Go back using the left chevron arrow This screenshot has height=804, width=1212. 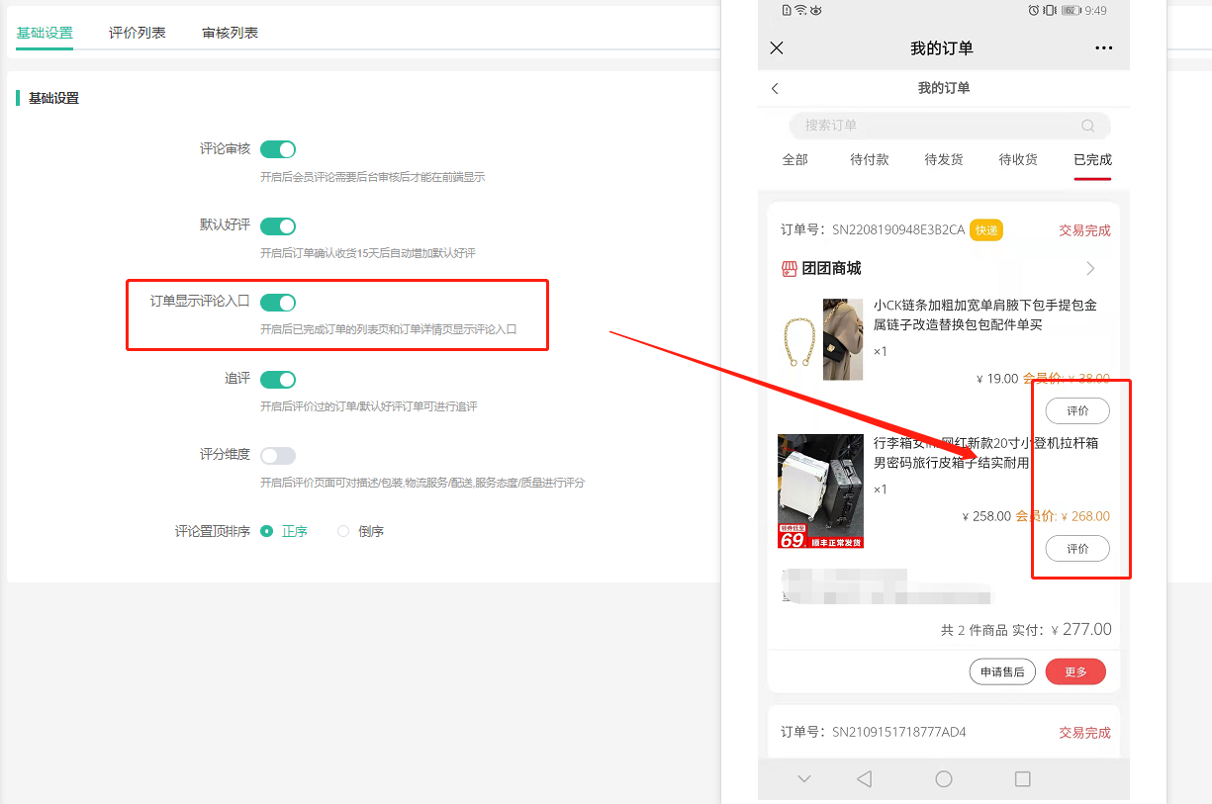pos(775,88)
